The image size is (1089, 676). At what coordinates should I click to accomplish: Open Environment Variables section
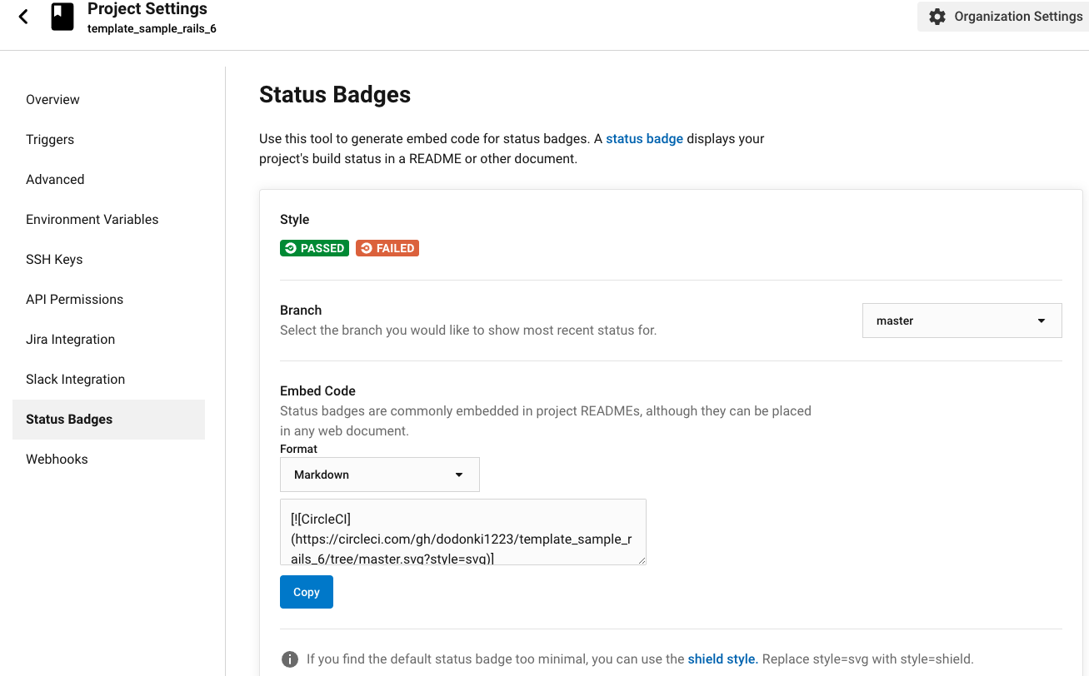[92, 220]
